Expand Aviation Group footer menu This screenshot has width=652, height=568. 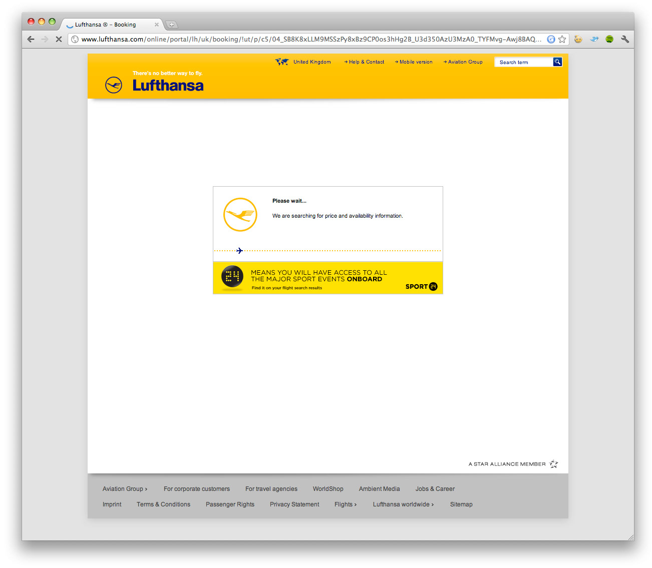[125, 489]
